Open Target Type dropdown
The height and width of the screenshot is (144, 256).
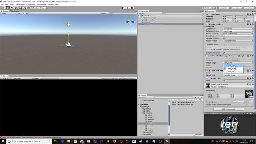tap(238, 75)
